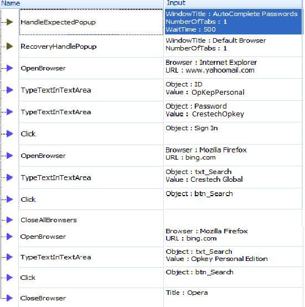Select the HandleExpectedPopup name cell

click(x=91, y=22)
